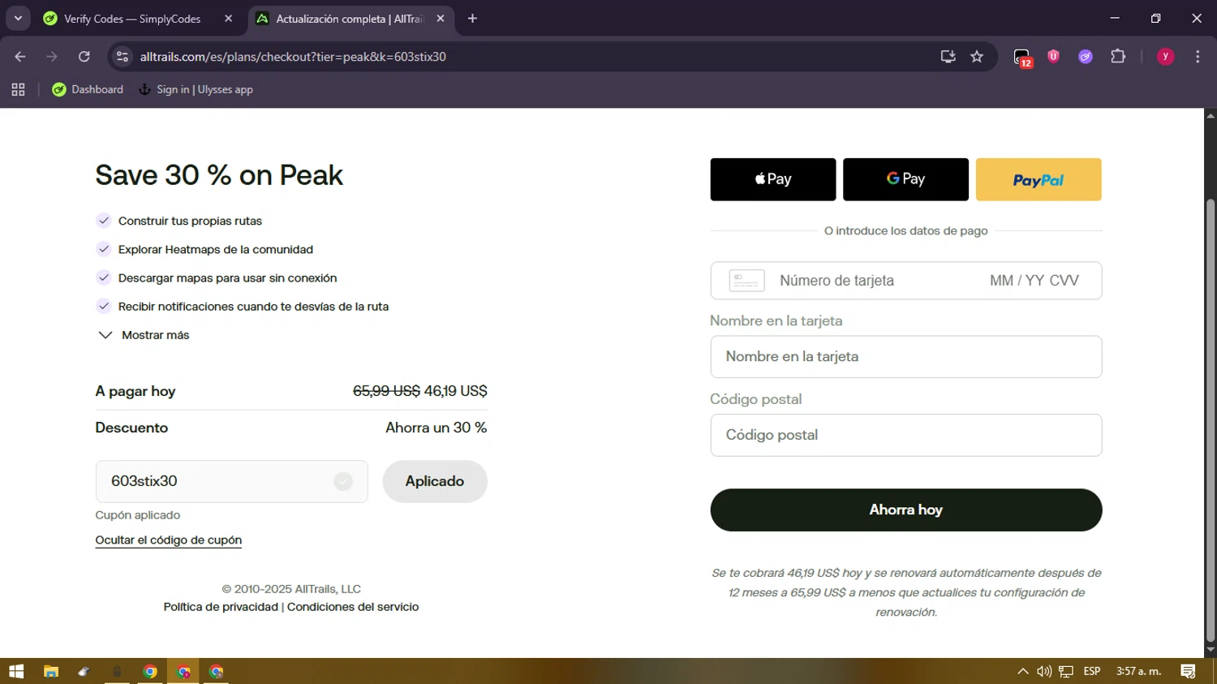The width and height of the screenshot is (1217, 684).
Task: Open the Extensions puzzle menu
Action: 1118,57
